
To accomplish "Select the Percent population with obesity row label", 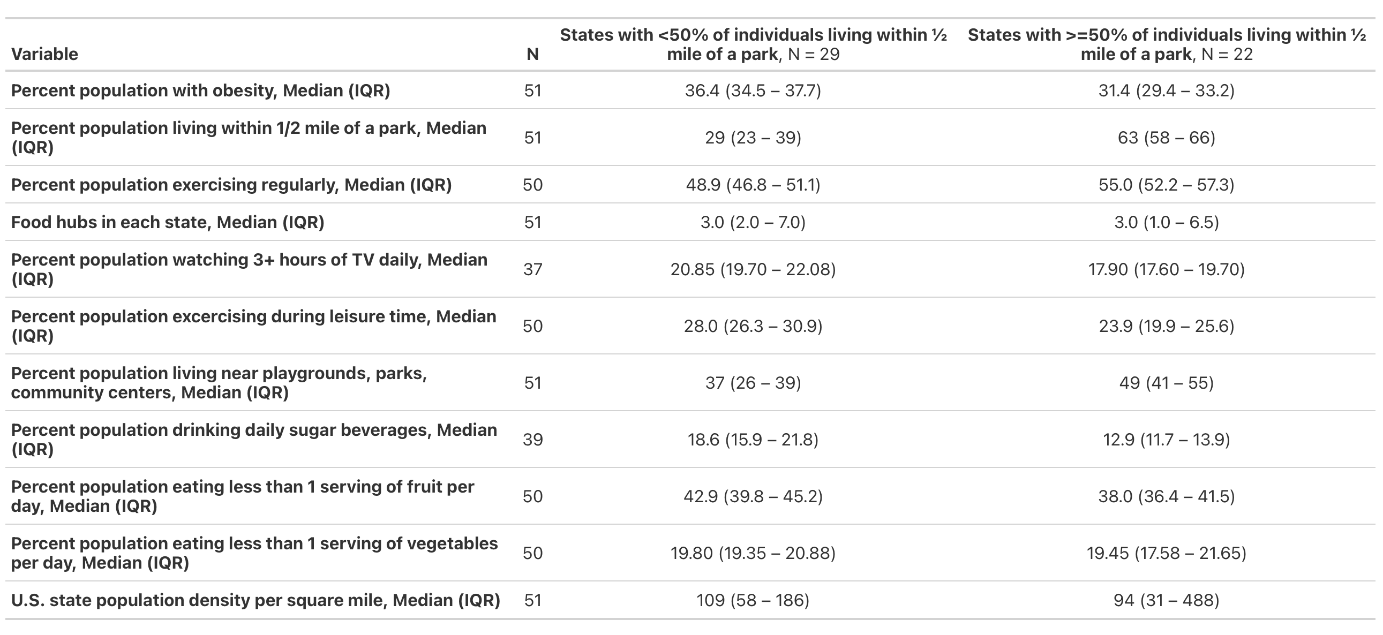I will pyautogui.click(x=200, y=90).
